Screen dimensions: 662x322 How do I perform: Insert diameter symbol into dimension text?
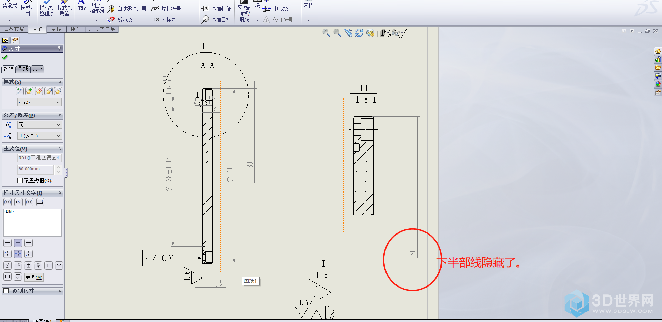[8, 266]
